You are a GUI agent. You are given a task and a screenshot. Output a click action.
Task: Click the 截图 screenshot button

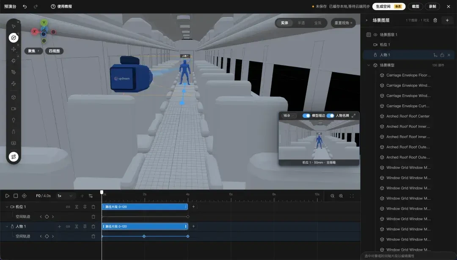click(416, 6)
